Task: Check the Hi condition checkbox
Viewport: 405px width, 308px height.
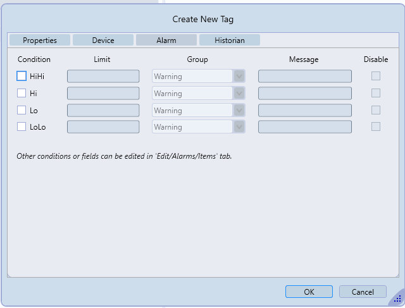Action: pos(22,94)
